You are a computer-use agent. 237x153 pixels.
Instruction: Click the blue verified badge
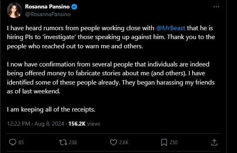click(x=74, y=7)
